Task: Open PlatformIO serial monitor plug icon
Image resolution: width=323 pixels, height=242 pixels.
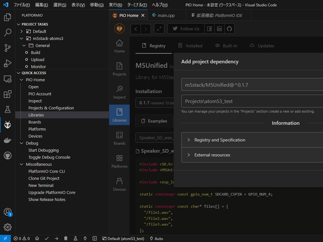Action: click(x=85, y=238)
